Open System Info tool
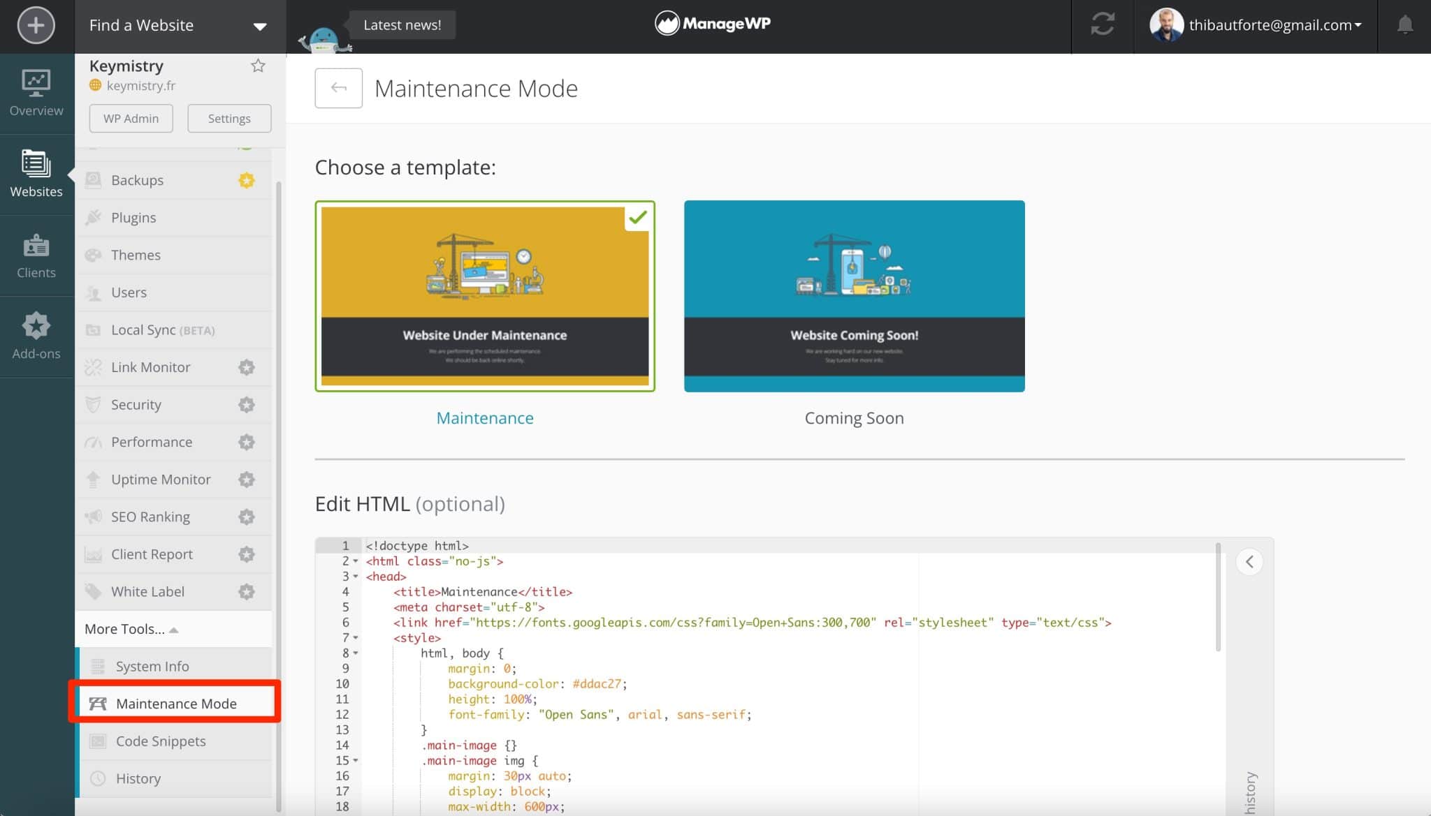Image resolution: width=1431 pixels, height=816 pixels. (x=175, y=666)
